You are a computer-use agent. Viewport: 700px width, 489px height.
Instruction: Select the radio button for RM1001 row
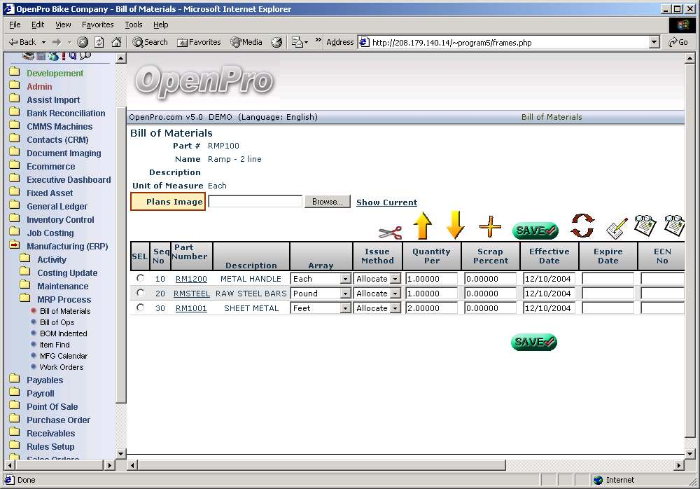point(140,308)
